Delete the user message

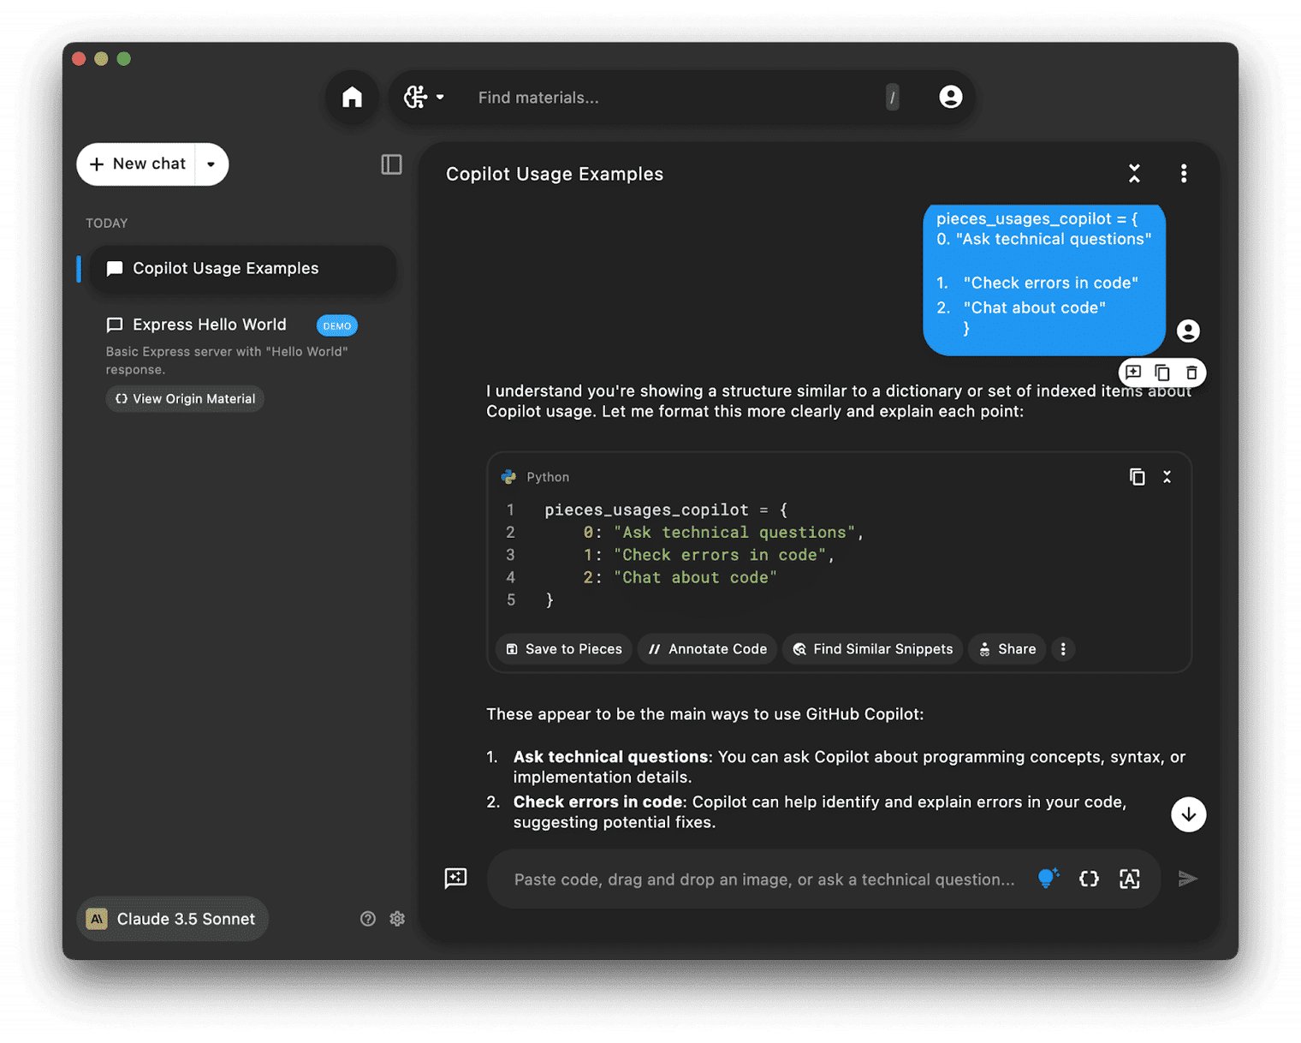point(1191,372)
